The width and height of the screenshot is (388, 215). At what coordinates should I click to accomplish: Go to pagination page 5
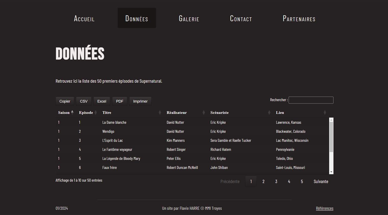tap(302, 181)
